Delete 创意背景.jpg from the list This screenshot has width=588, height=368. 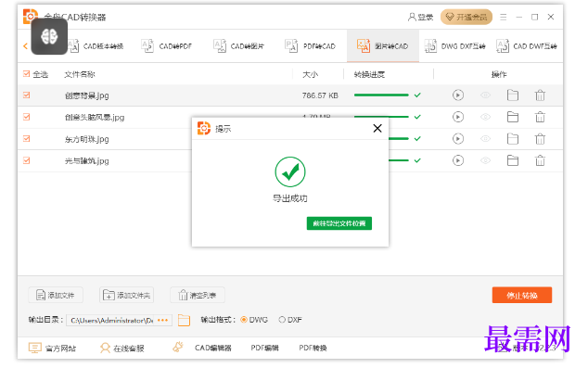(540, 95)
